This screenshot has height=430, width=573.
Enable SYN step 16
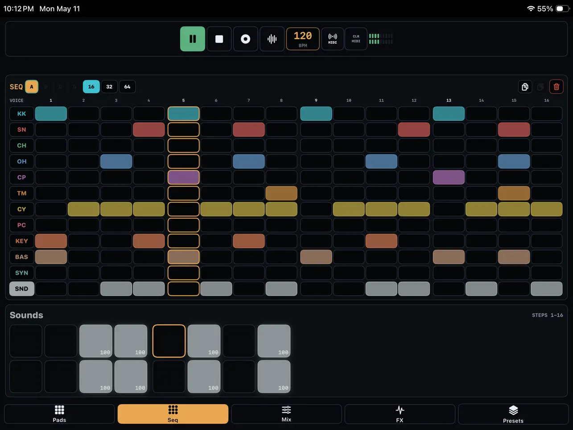tap(547, 273)
